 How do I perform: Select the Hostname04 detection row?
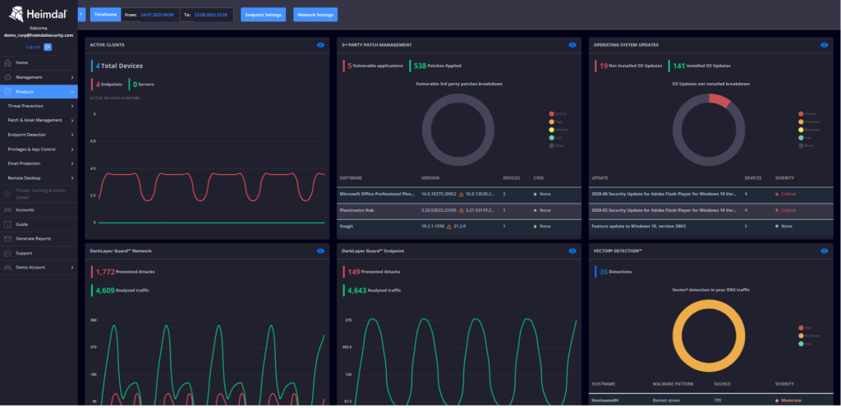(710, 401)
